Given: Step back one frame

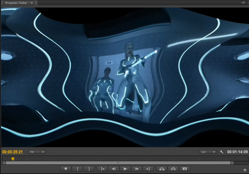Looking at the screenshot, I should (114, 169).
